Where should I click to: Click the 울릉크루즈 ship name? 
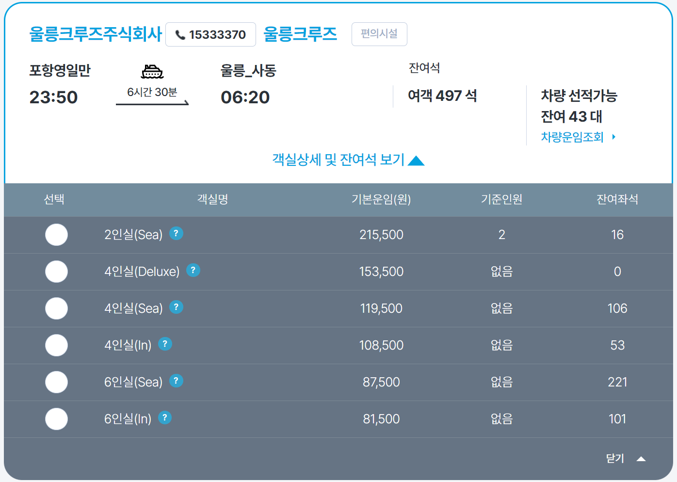point(300,34)
